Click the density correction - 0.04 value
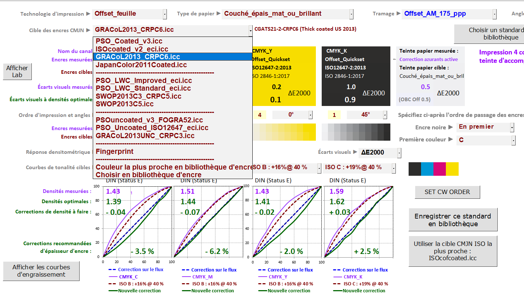Image resolution: width=524 pixels, height=300 pixels. pyautogui.click(x=116, y=212)
